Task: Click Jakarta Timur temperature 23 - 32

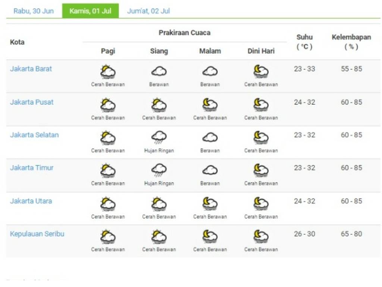Action: [x=304, y=168]
